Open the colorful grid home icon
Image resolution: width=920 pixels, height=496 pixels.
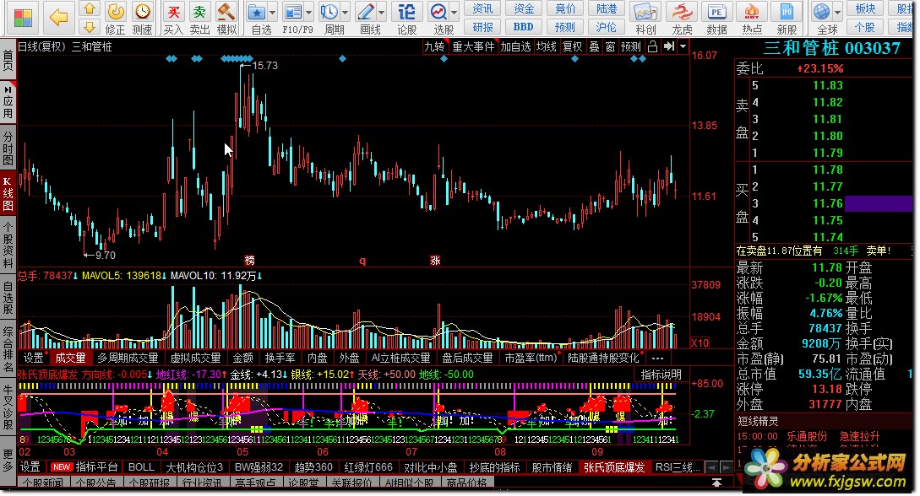[23, 19]
